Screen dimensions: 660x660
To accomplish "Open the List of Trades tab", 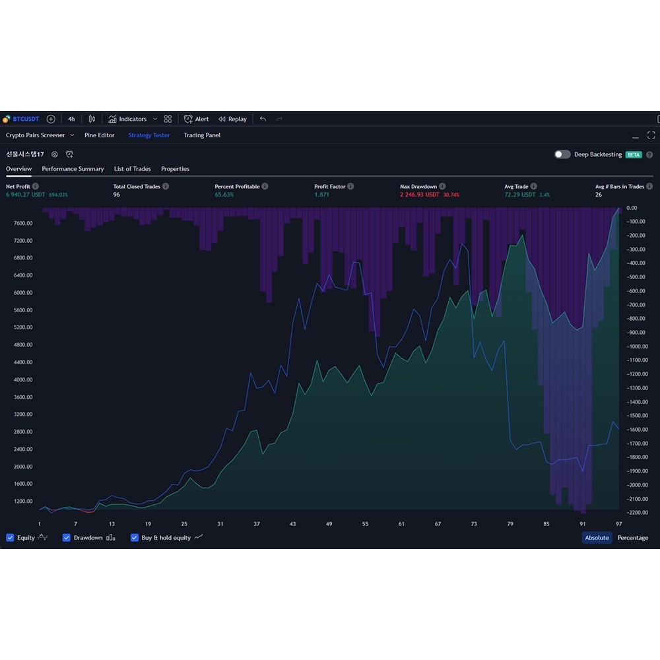I will (x=132, y=169).
